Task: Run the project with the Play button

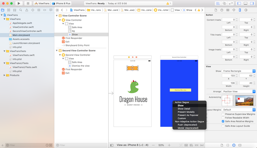Action: pos(19,3)
